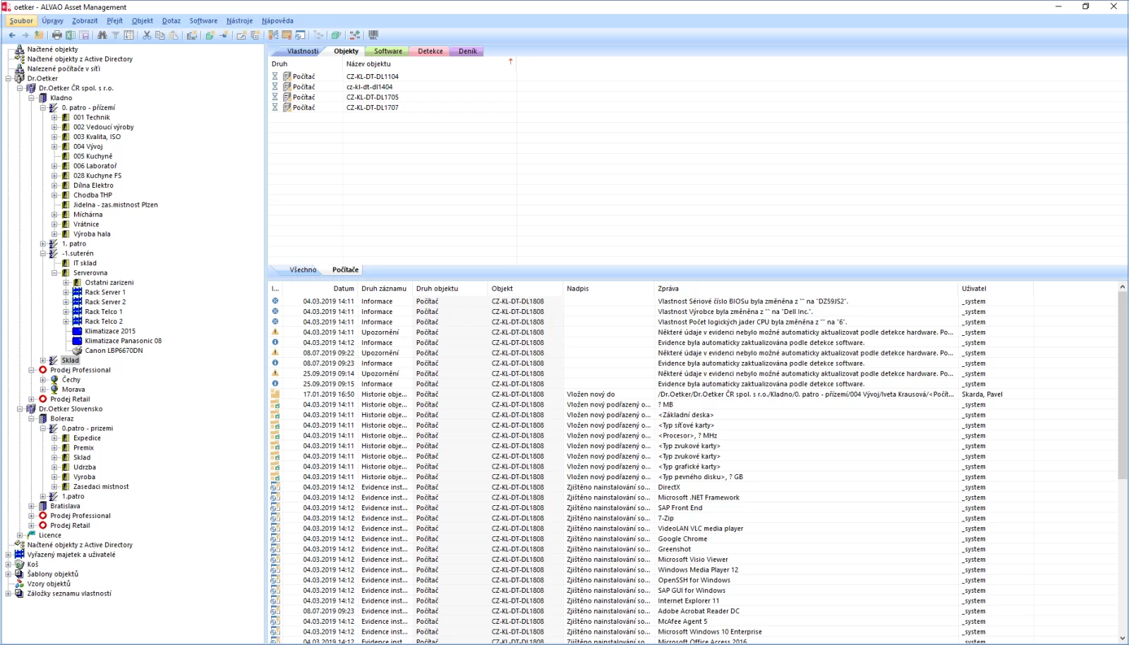
Task: Expand the Sklad node under Kladno
Action: (42, 360)
